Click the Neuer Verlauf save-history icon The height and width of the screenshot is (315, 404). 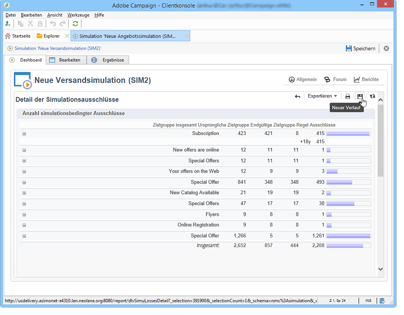click(x=360, y=97)
